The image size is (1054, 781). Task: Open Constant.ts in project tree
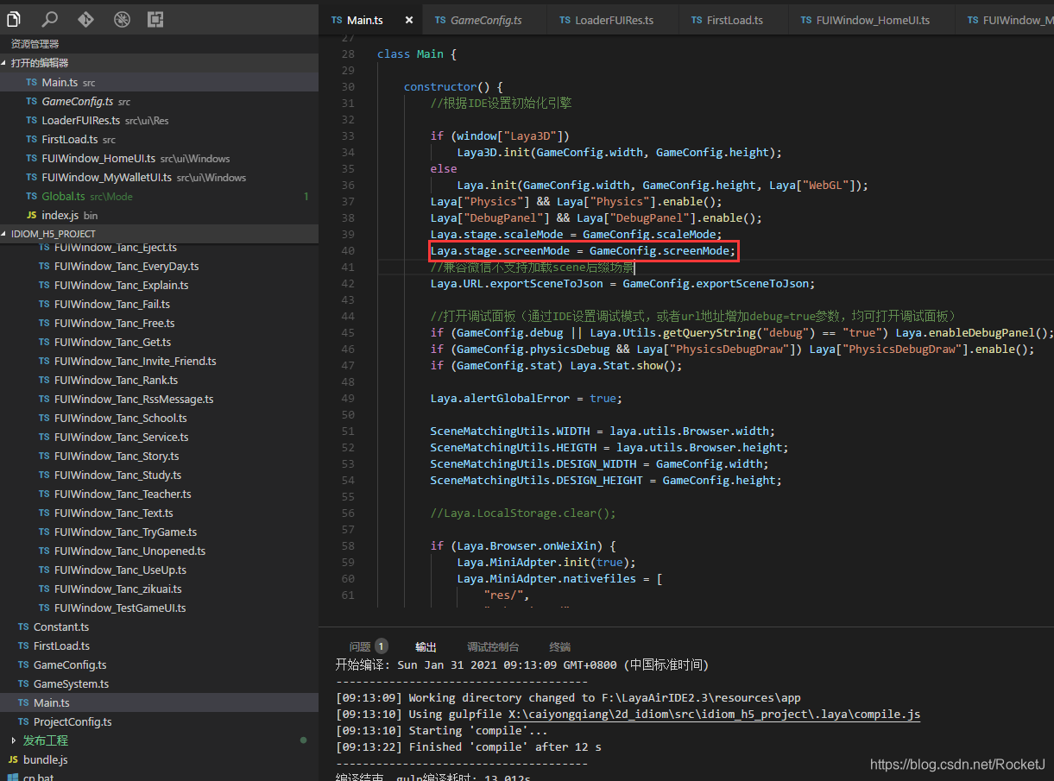pos(159,627)
